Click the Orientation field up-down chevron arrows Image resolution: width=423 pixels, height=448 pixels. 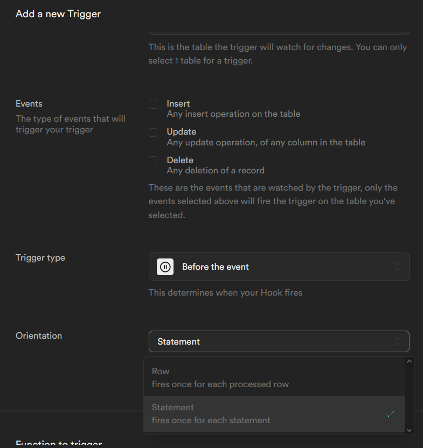pyautogui.click(x=397, y=341)
